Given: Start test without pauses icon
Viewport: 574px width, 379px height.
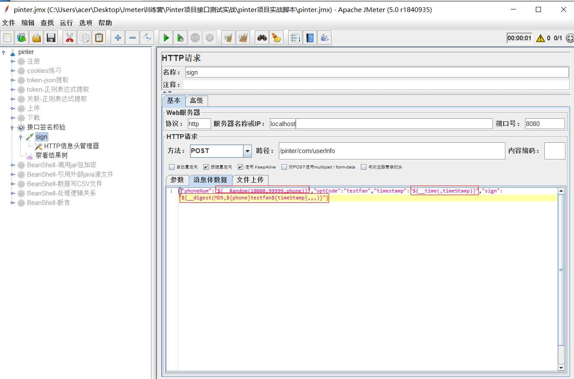Looking at the screenshot, I should pos(181,38).
